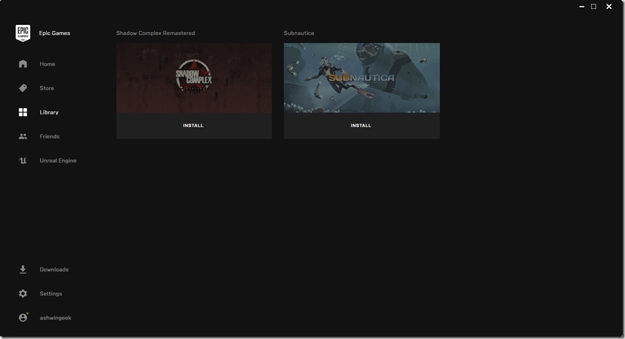Click the ashwingeek profile avatar icon
This screenshot has width=625, height=339.
click(x=23, y=318)
